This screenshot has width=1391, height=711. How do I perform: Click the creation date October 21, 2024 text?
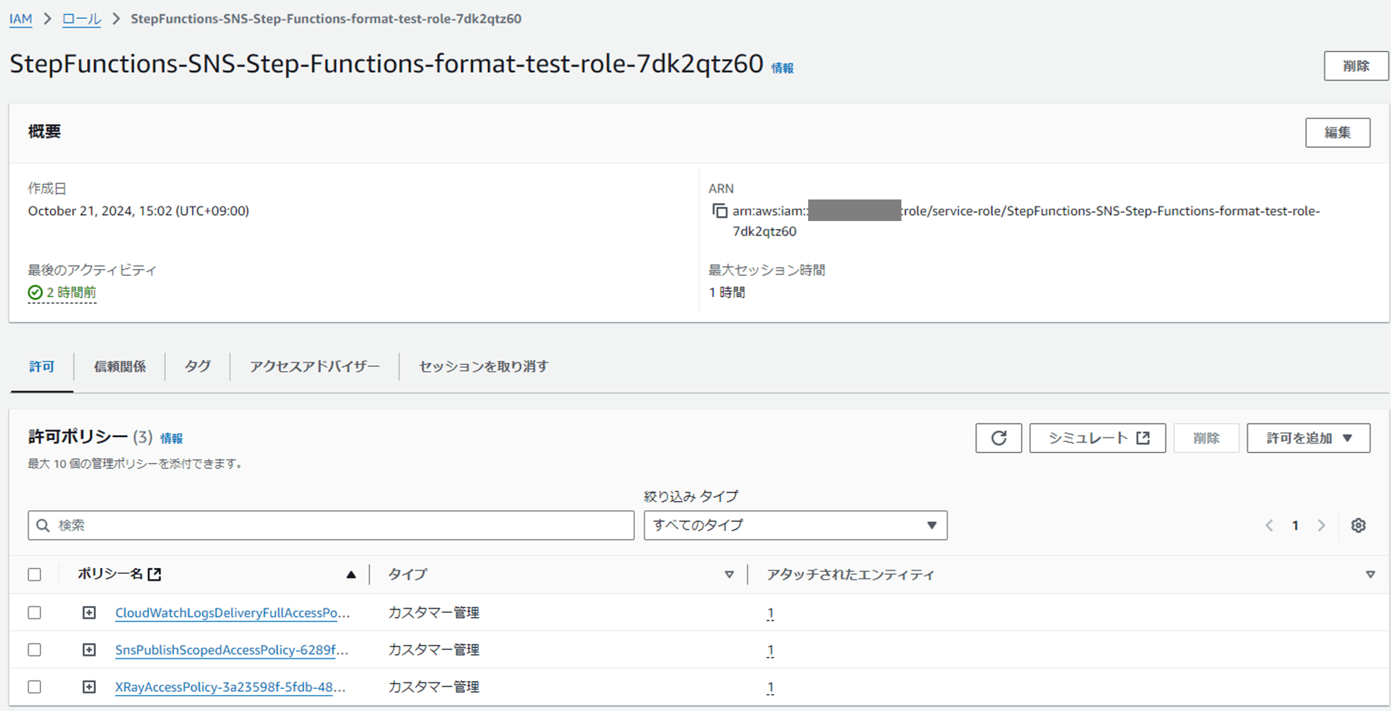click(x=138, y=211)
